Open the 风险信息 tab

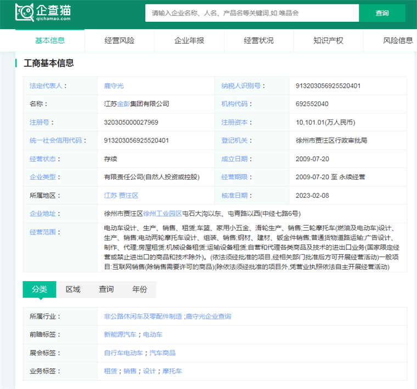(398, 41)
